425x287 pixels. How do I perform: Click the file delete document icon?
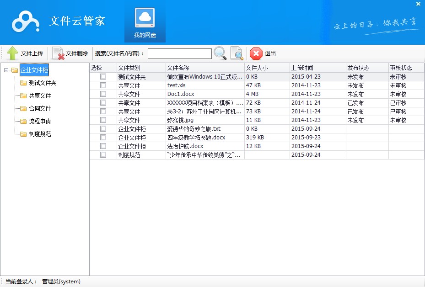tap(58, 53)
